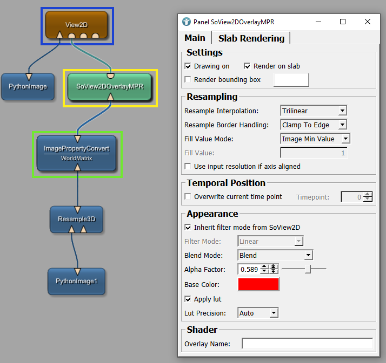Enable Render bounding box checkbox

(188, 80)
